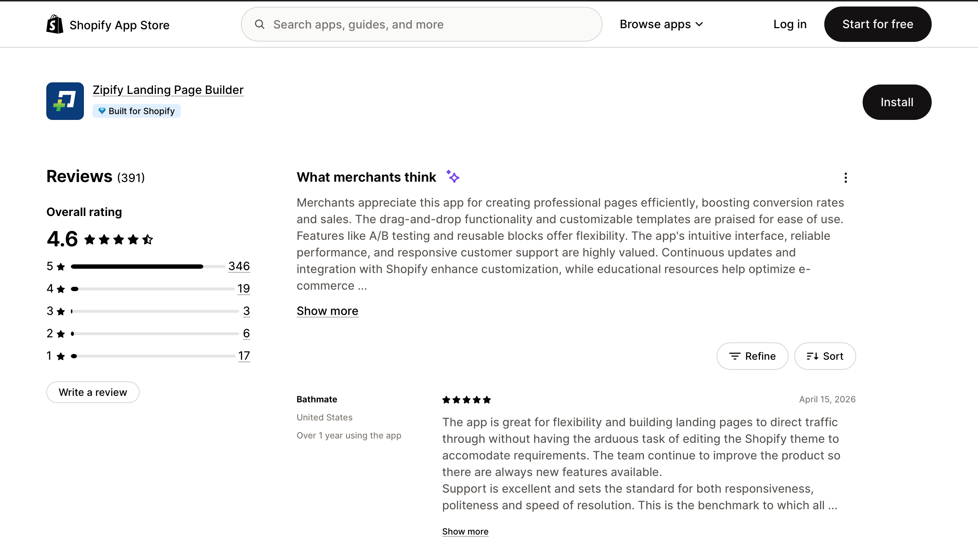Open the three-dot options menu for summary
The width and height of the screenshot is (978, 549).
[x=846, y=178]
